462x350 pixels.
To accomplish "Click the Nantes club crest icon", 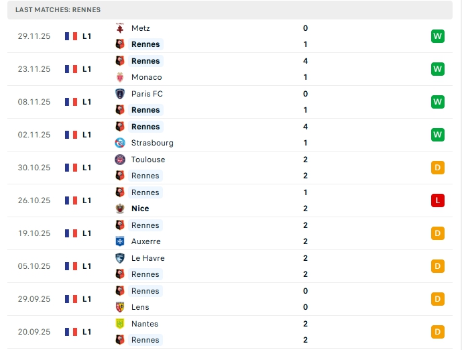I will click(x=120, y=324).
